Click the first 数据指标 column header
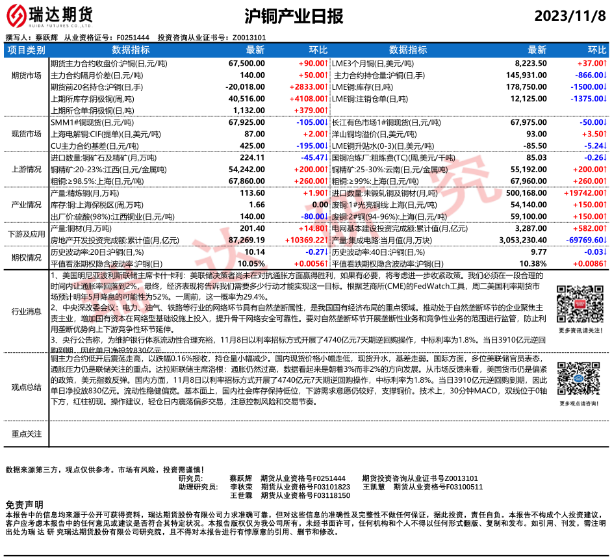Viewport: 612px width, 559px height. [131, 50]
